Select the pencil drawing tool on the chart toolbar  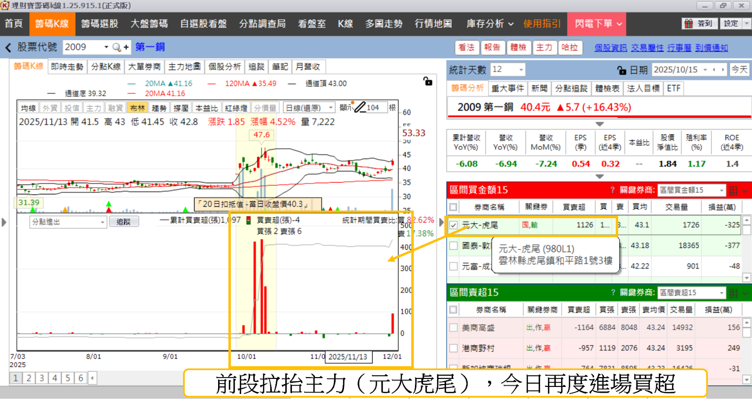click(x=360, y=107)
